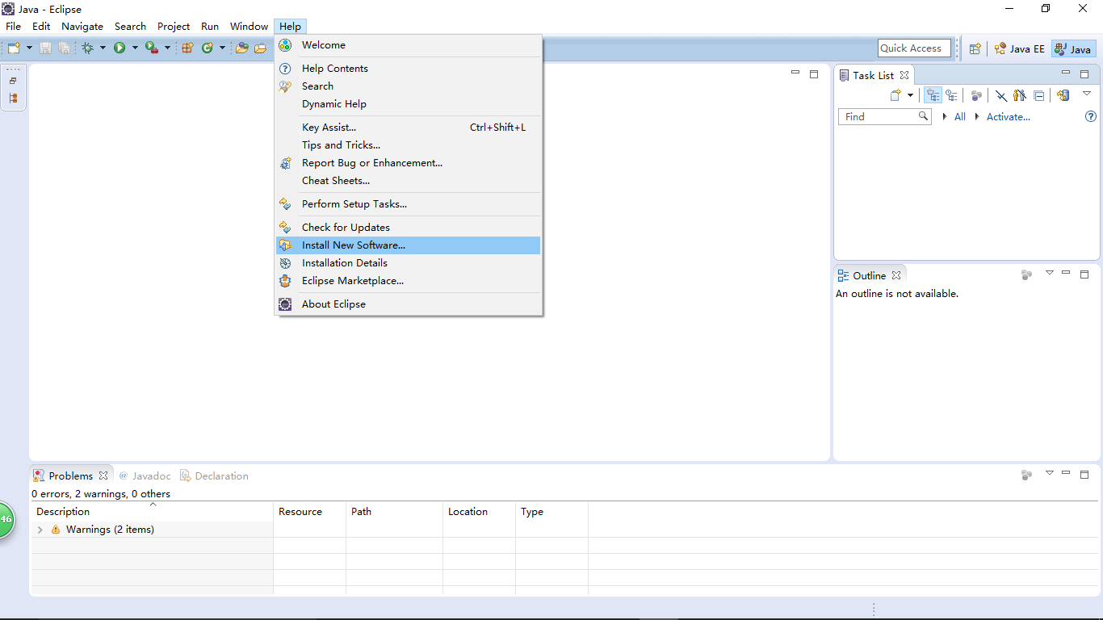
Task: Open the New wizard dropdown arrow
Action: (29, 48)
